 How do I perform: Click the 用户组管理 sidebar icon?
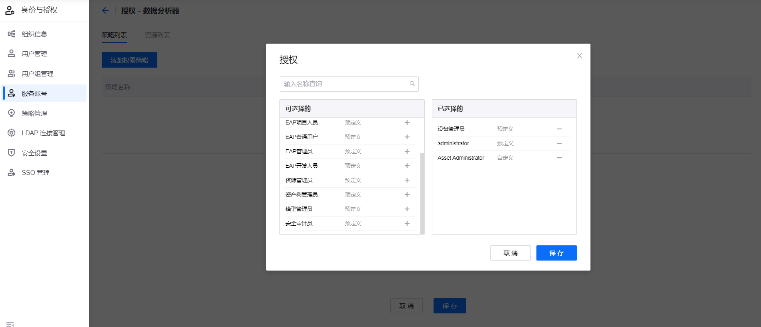[12, 73]
